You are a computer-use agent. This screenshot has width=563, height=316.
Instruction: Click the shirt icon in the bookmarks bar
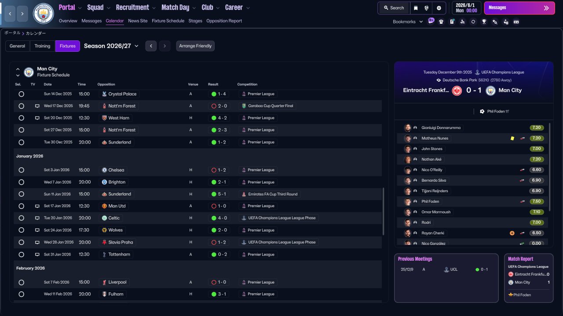(x=441, y=22)
